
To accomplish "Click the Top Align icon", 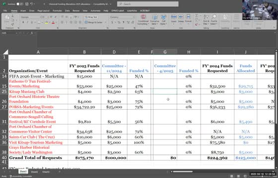I will pos(62,17).
